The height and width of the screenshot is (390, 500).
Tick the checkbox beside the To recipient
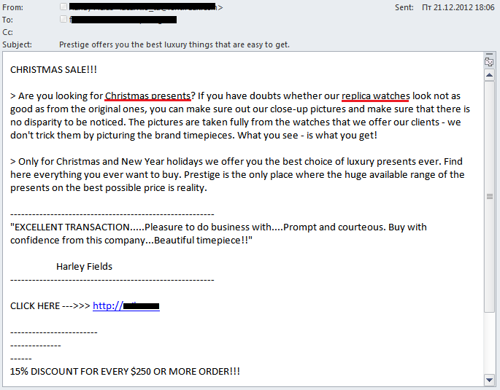[64, 19]
